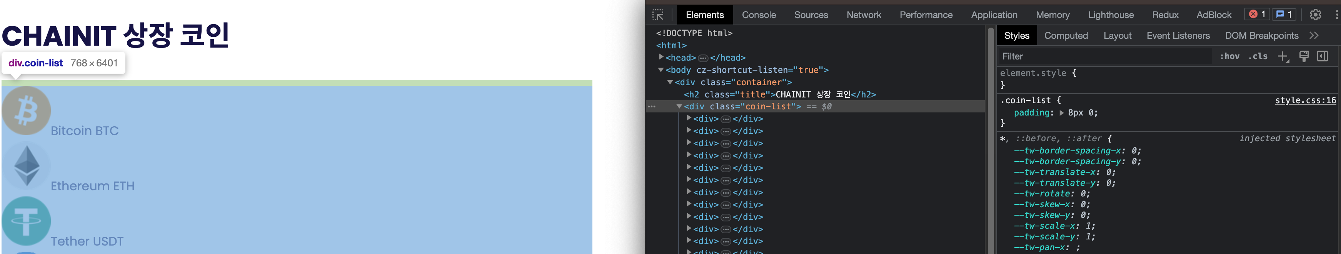Click the blue issues count badge

1284,14
